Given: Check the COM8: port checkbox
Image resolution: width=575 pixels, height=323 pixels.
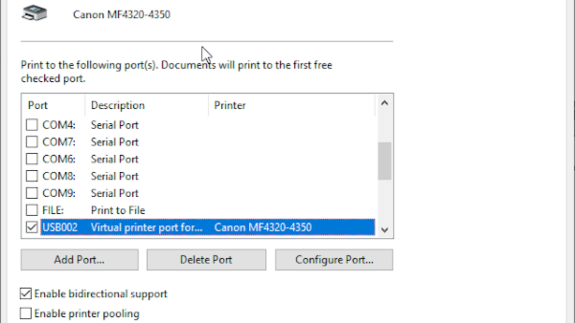Looking at the screenshot, I should tap(32, 176).
